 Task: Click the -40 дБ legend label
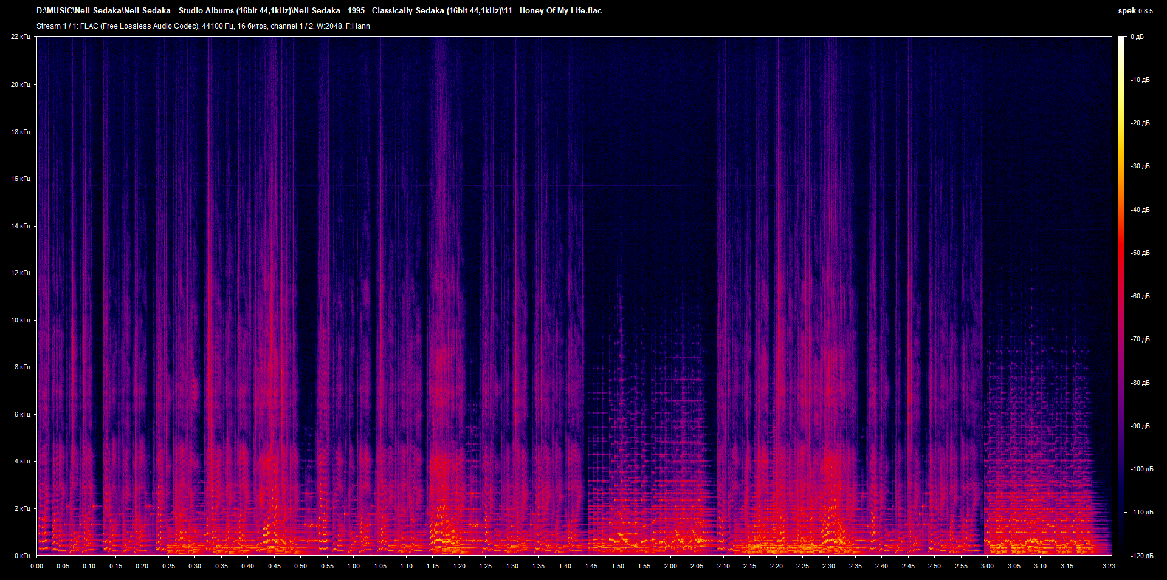point(1140,210)
